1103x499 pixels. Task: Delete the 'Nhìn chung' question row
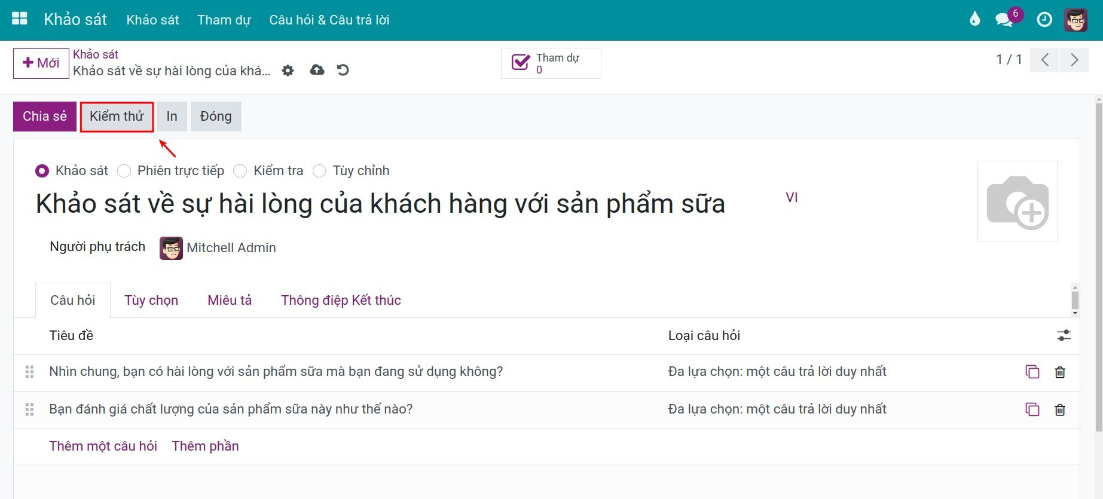coord(1060,372)
